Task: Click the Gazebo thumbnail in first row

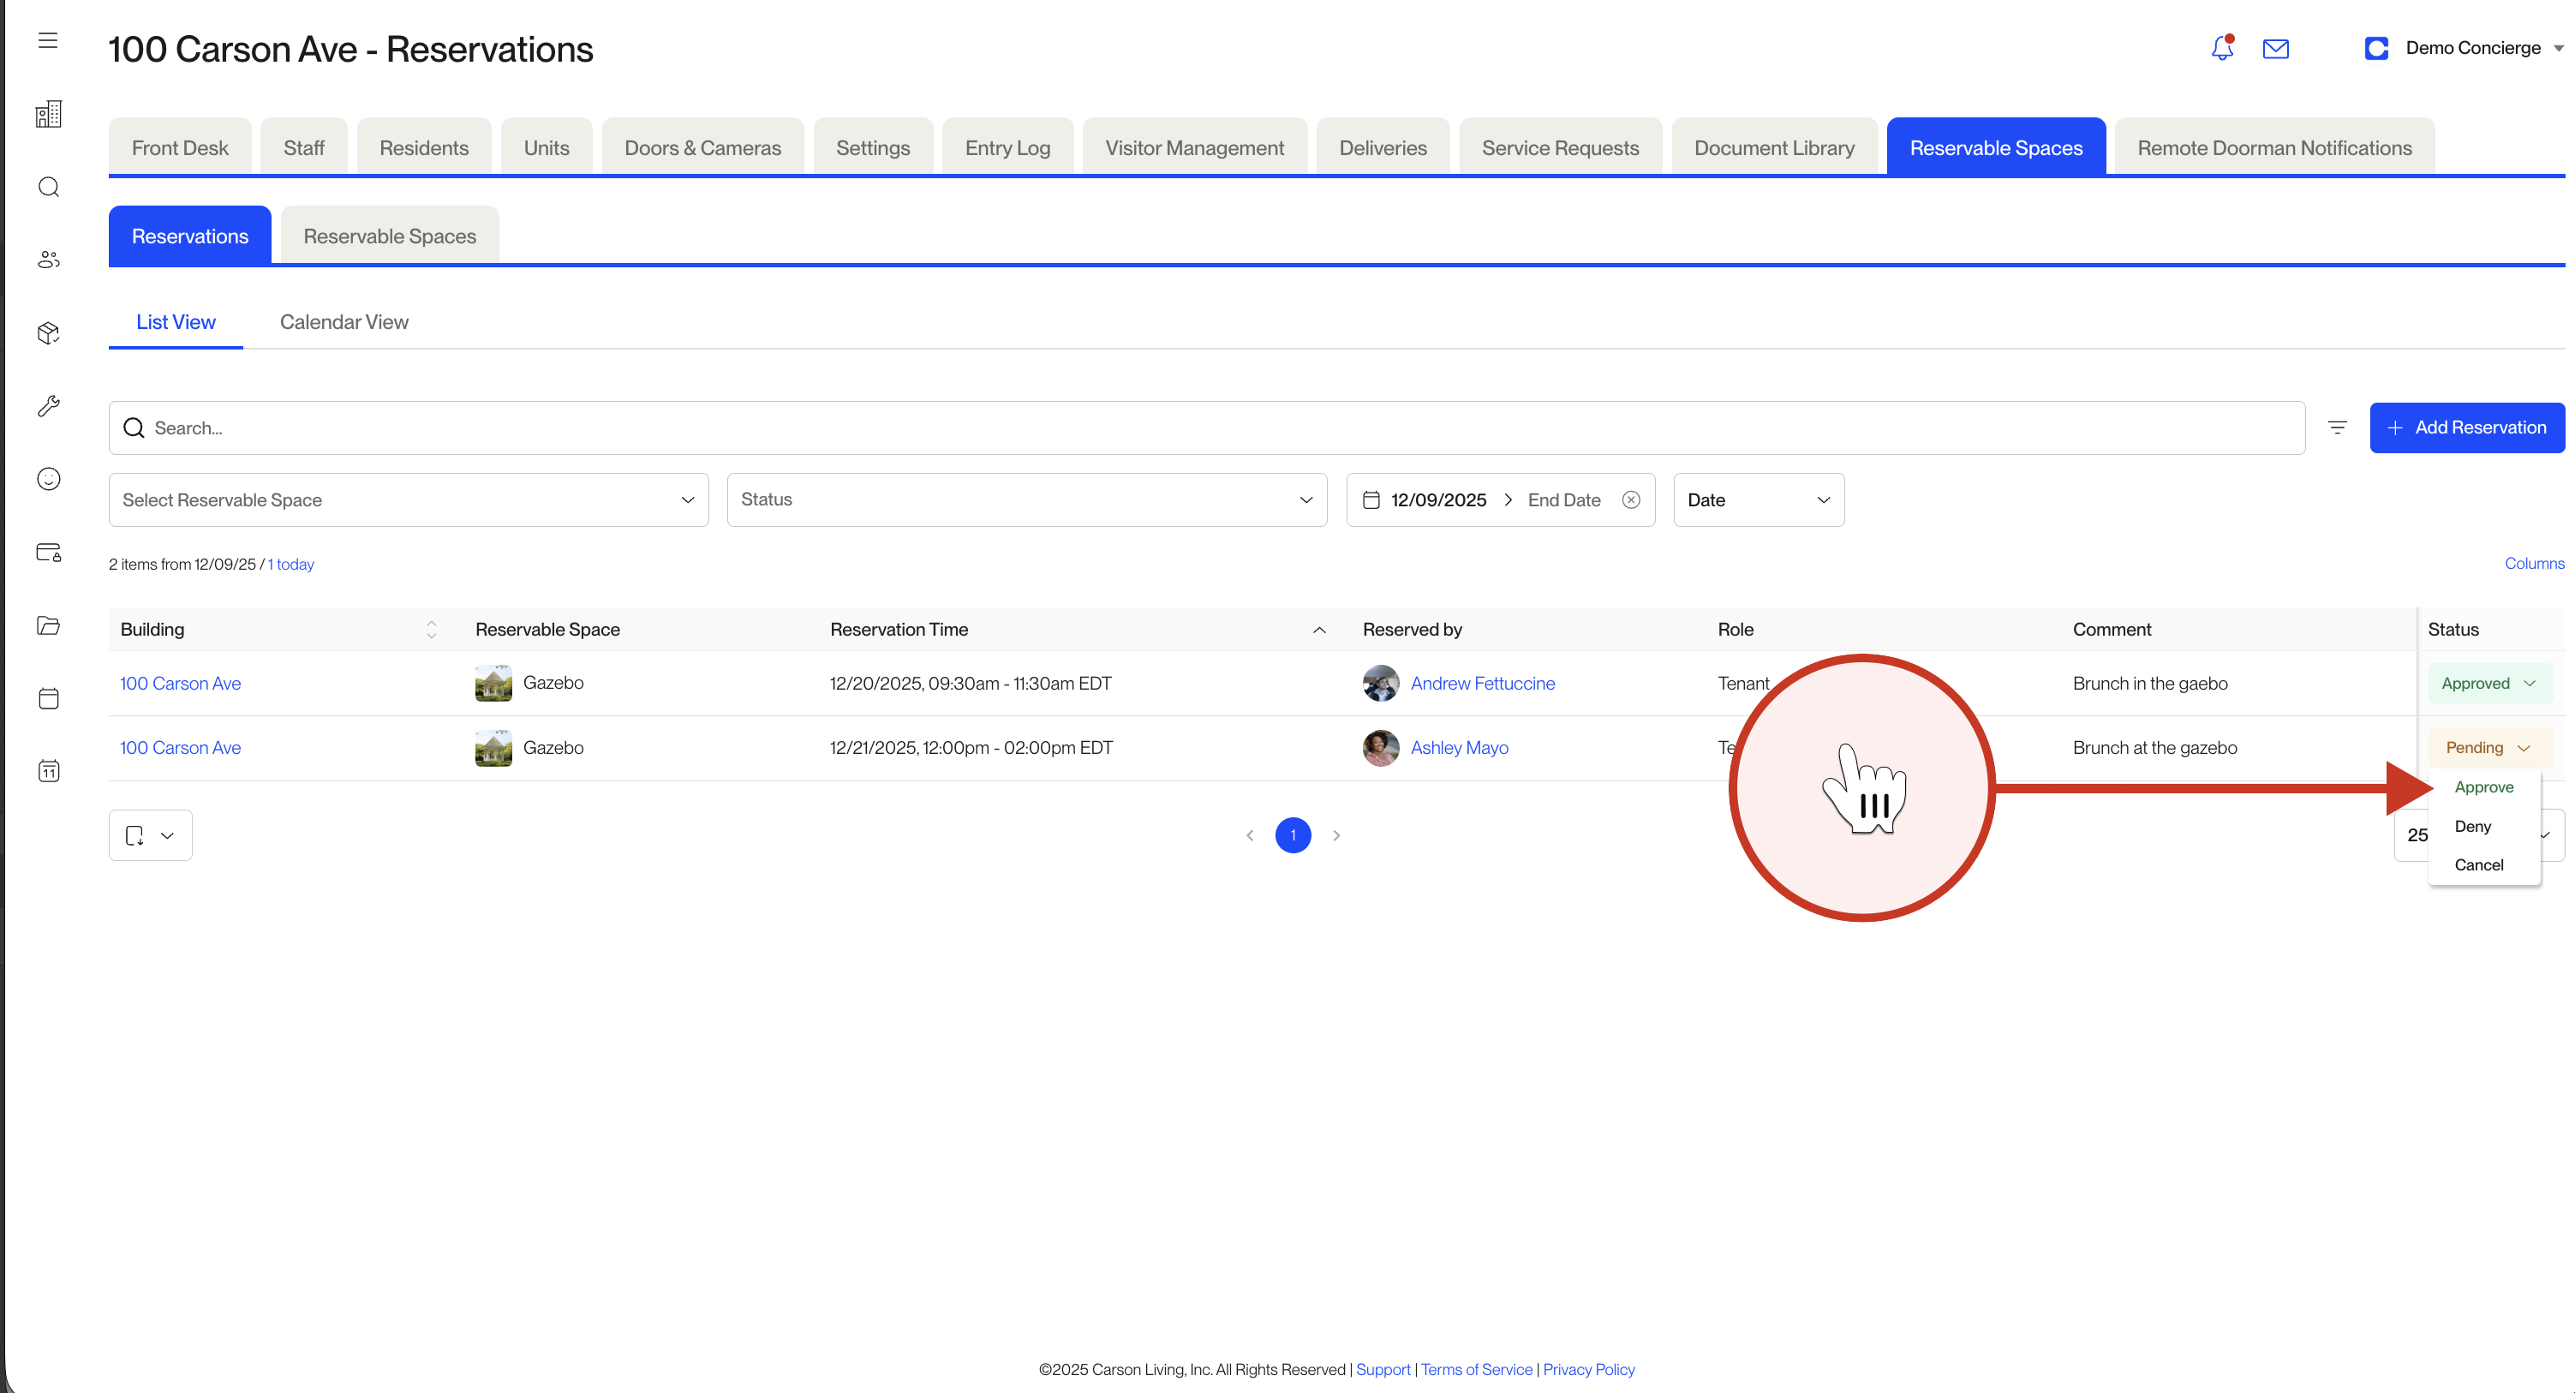Action: click(x=493, y=683)
